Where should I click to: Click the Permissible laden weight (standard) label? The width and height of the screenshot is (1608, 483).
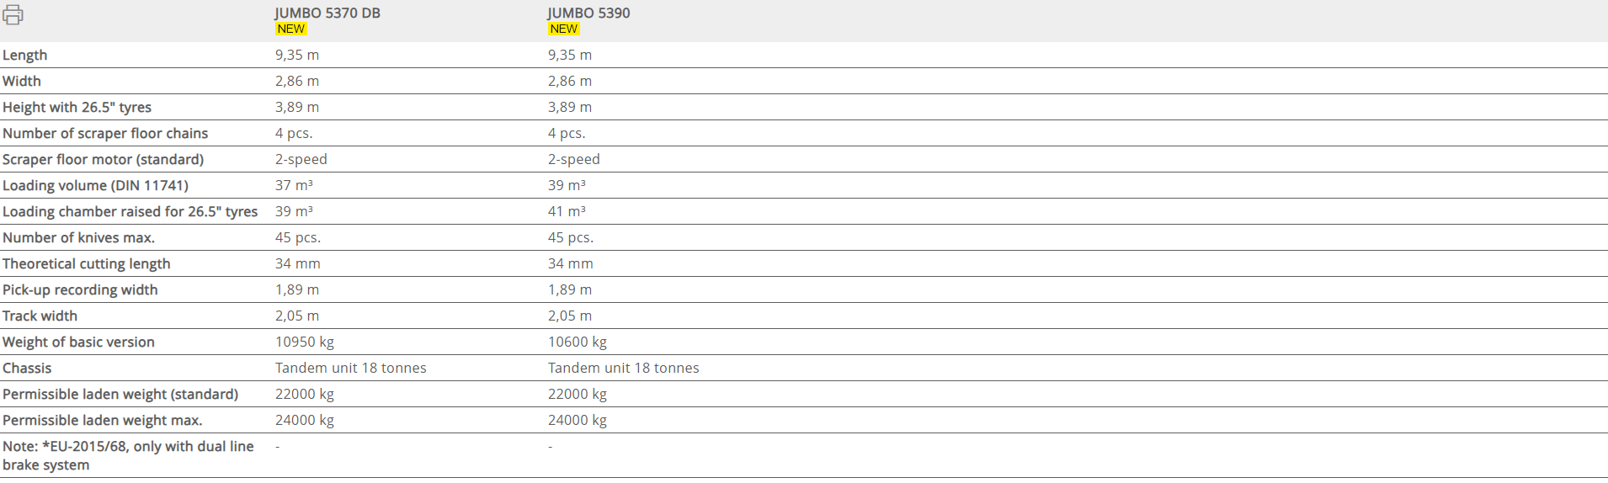pyautogui.click(x=120, y=394)
